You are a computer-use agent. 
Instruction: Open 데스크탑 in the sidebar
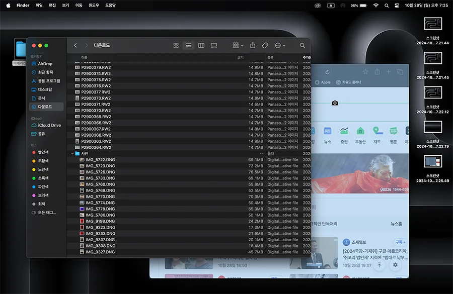coord(46,89)
